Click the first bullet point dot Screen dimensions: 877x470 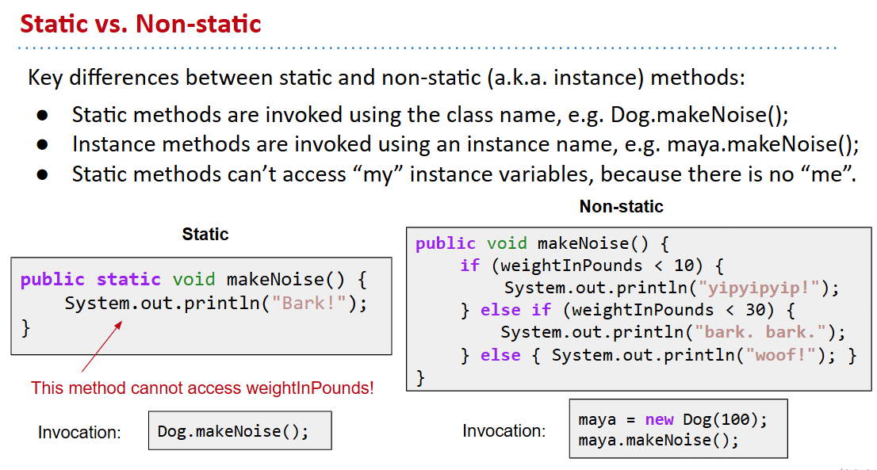[x=42, y=115]
